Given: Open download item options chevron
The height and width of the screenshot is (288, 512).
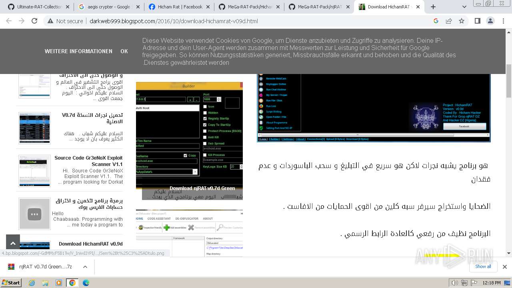Looking at the screenshot, I should click(85, 266).
